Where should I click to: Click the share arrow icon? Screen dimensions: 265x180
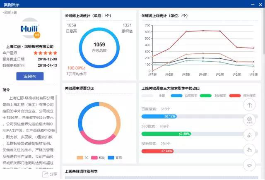pos(46,174)
